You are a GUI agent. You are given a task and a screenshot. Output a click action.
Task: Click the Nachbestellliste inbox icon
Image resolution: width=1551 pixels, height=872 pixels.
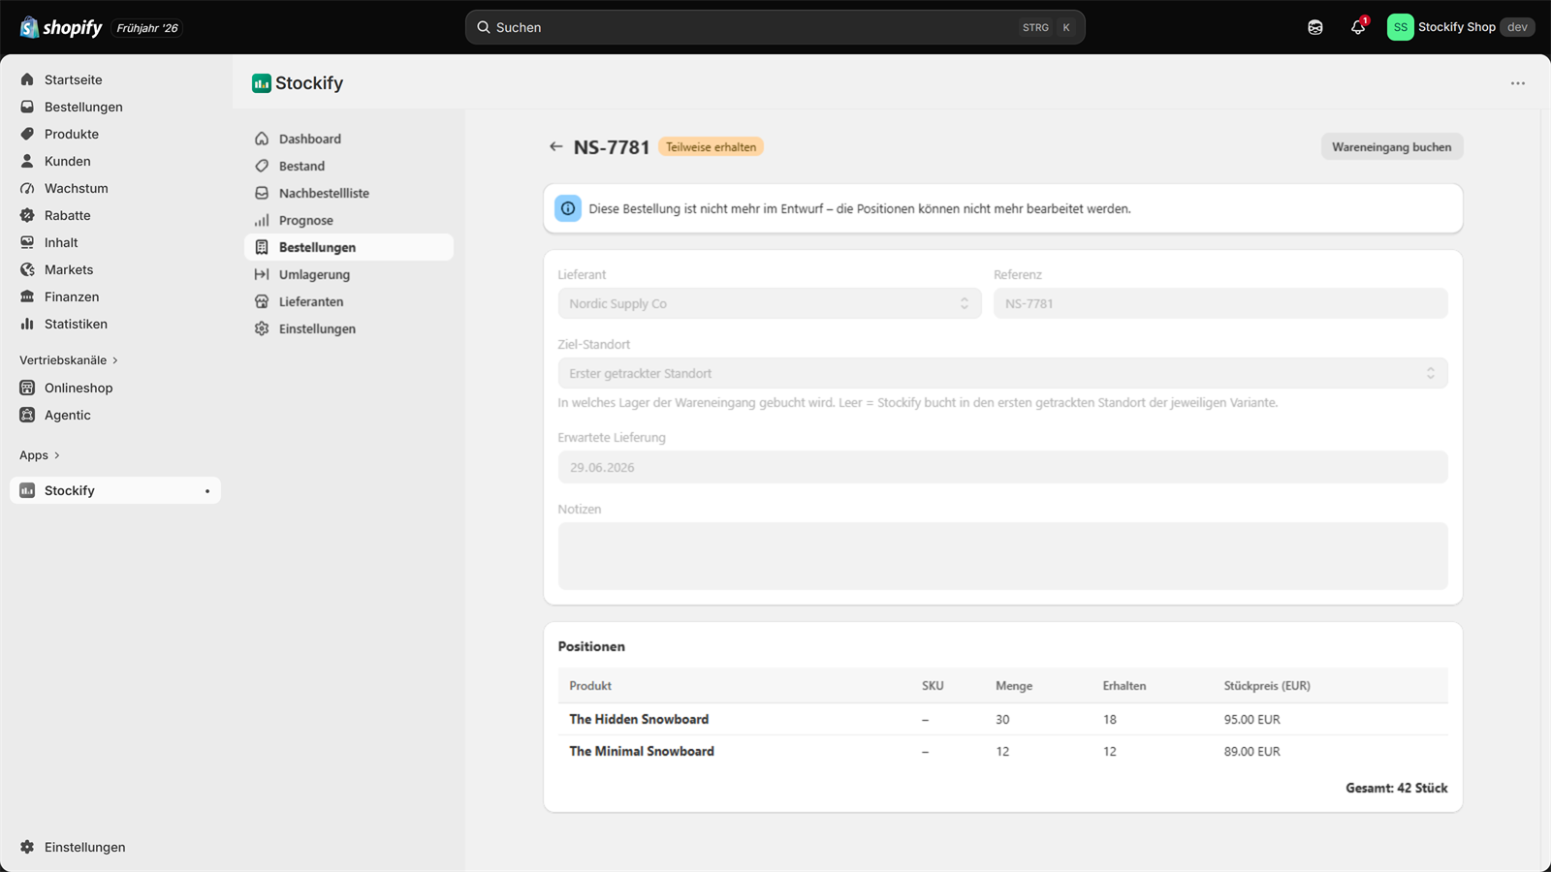262,193
